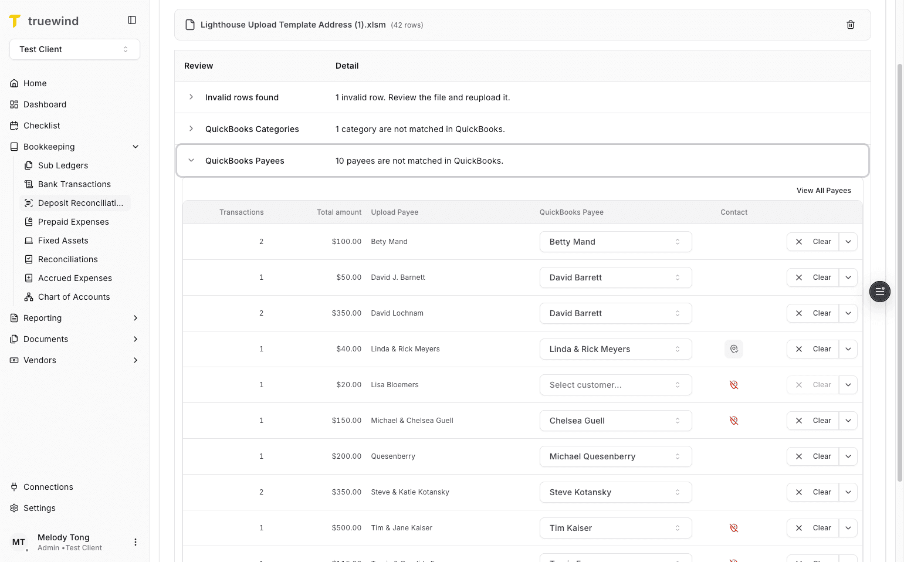Screen dimensions: 904x562
Task: Click the View All Payees link
Action: (x=824, y=190)
